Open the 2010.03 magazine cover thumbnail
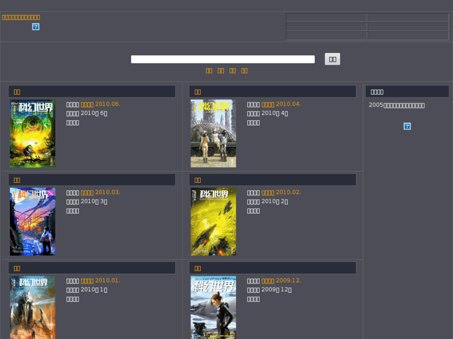This screenshot has width=453, height=339. (32, 221)
